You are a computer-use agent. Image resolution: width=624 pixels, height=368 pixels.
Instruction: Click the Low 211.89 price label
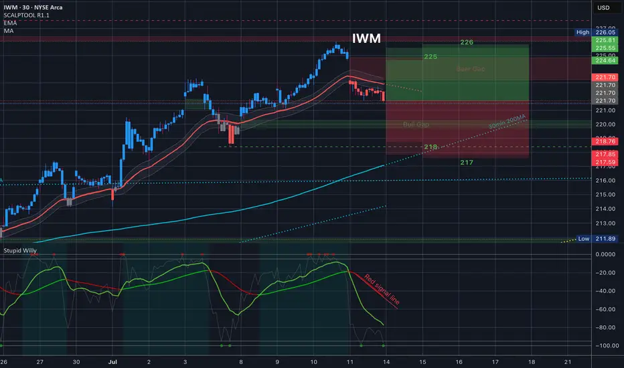click(597, 239)
